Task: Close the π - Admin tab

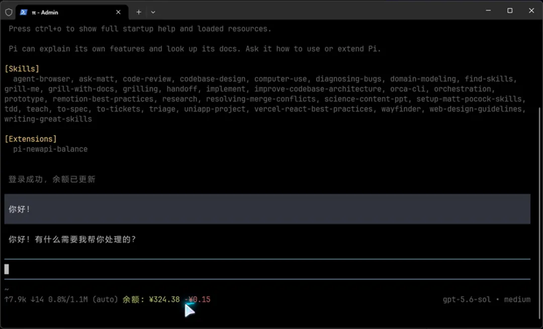Action: (x=118, y=12)
